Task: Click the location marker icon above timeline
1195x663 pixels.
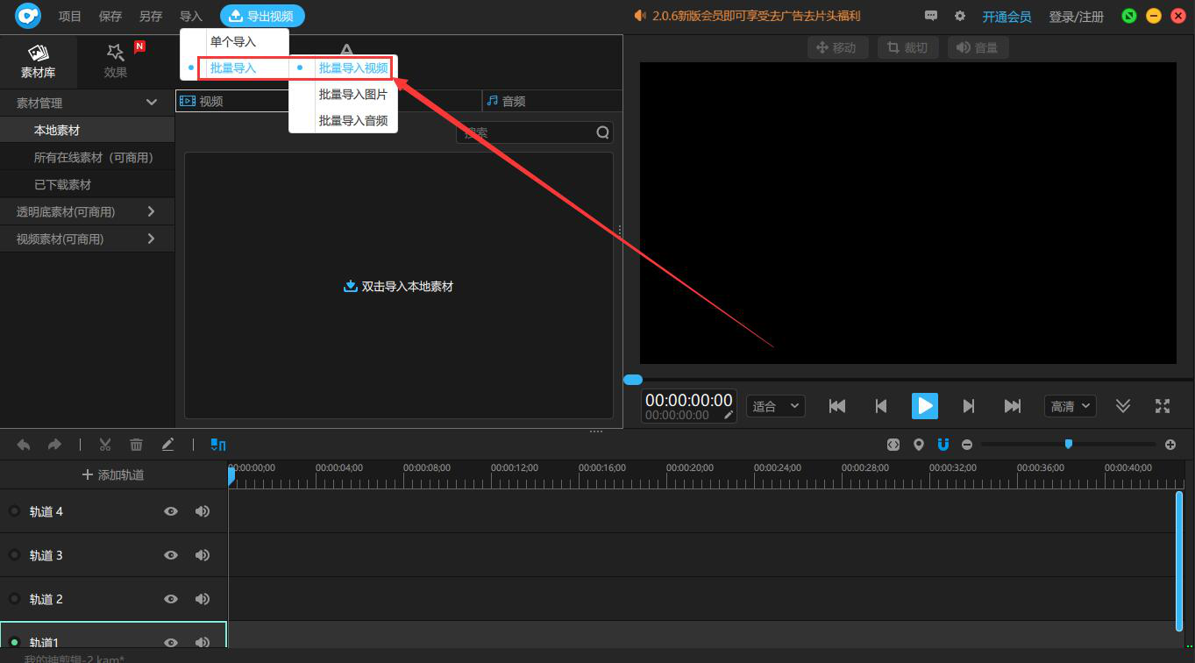Action: pyautogui.click(x=918, y=445)
